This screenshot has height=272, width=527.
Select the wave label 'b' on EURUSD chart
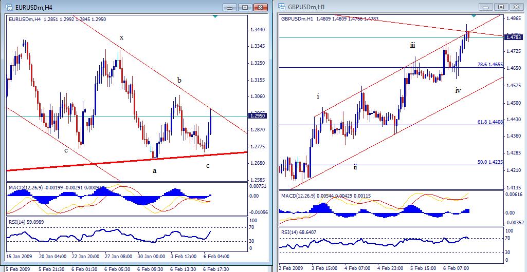[x=179, y=80]
